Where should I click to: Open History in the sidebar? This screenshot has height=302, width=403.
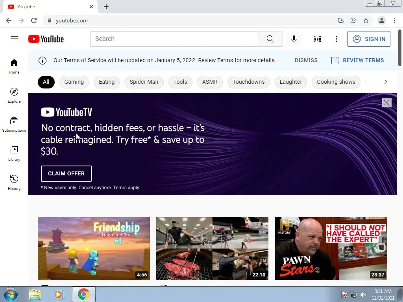tap(14, 182)
